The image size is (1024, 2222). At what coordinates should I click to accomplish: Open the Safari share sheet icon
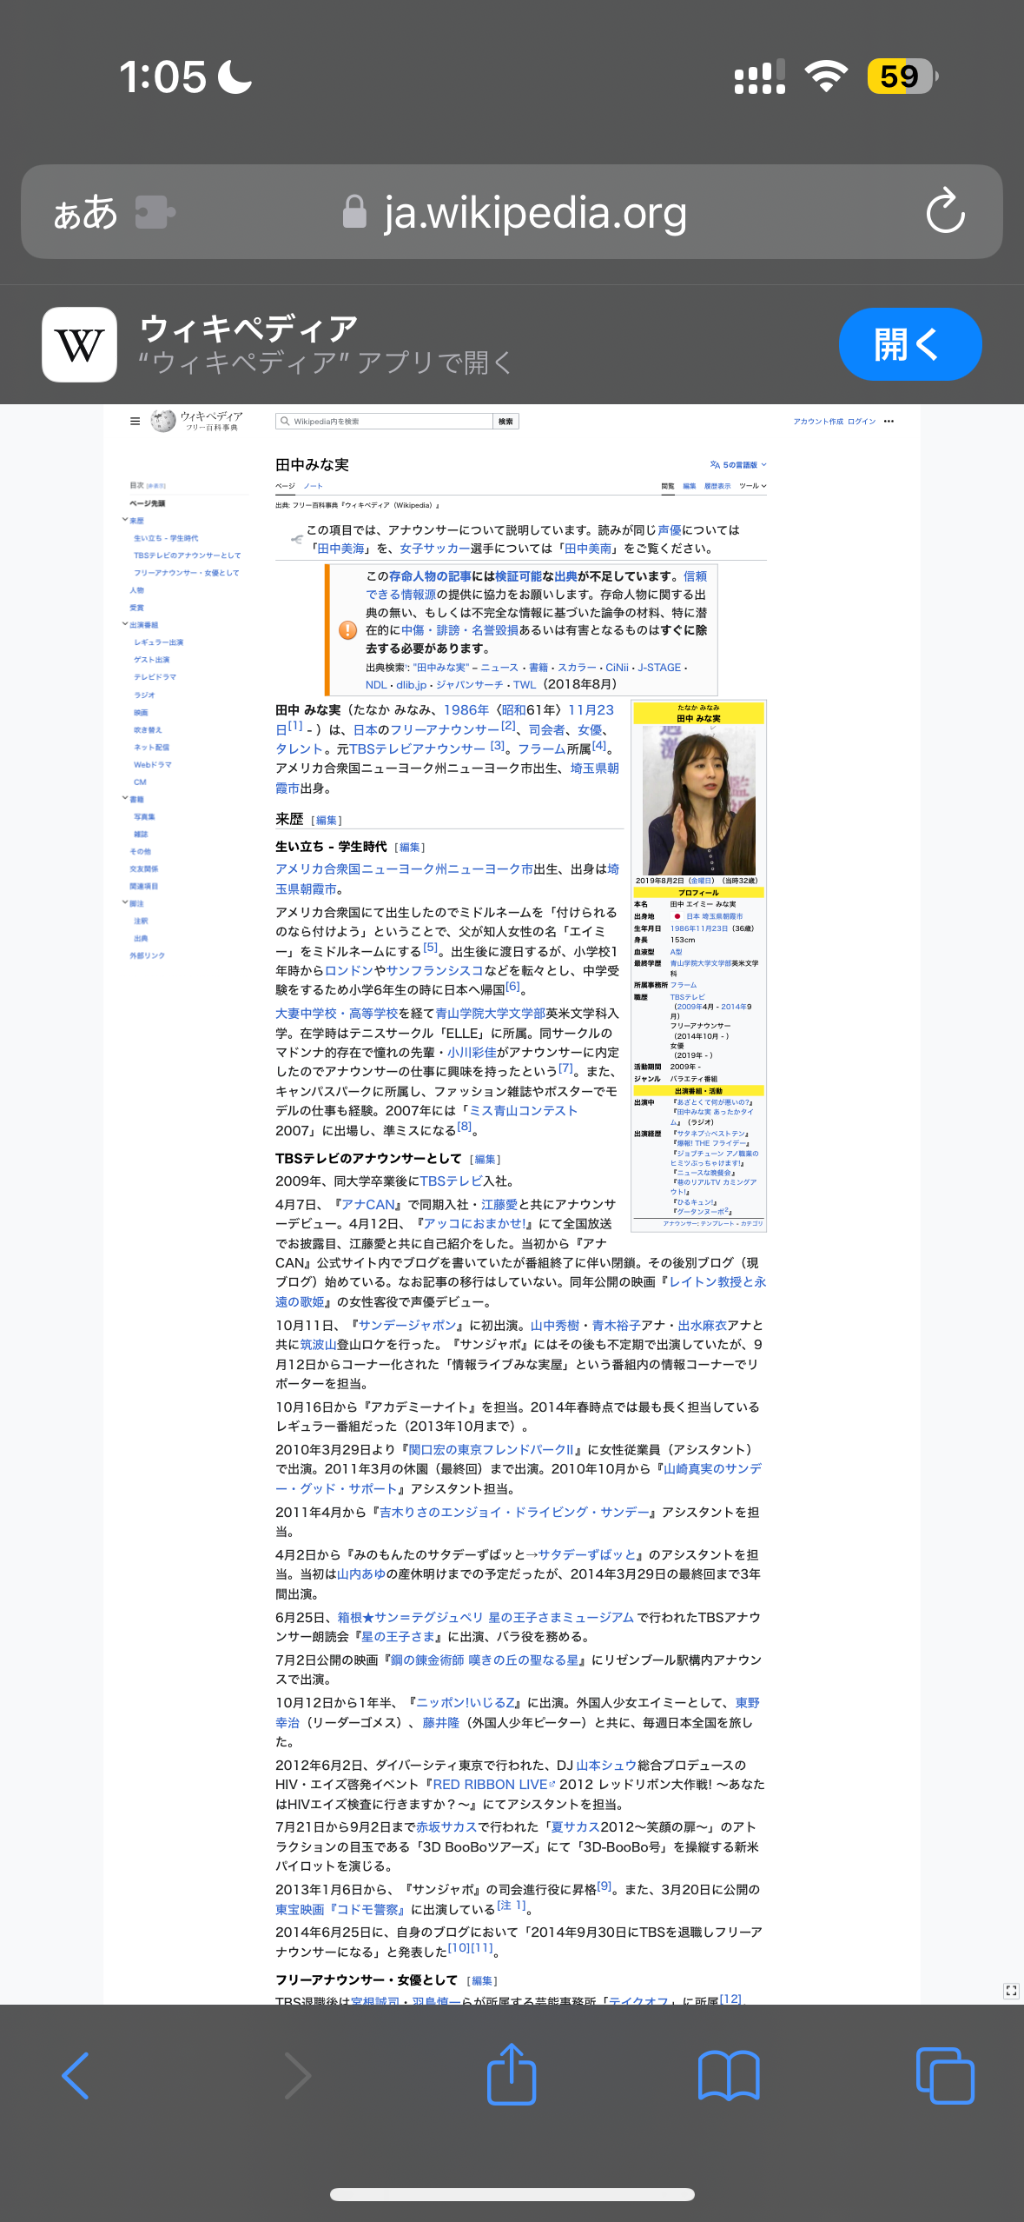(512, 2073)
